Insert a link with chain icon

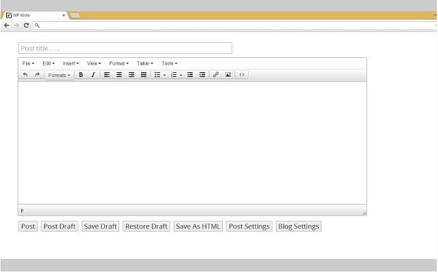[216, 75]
